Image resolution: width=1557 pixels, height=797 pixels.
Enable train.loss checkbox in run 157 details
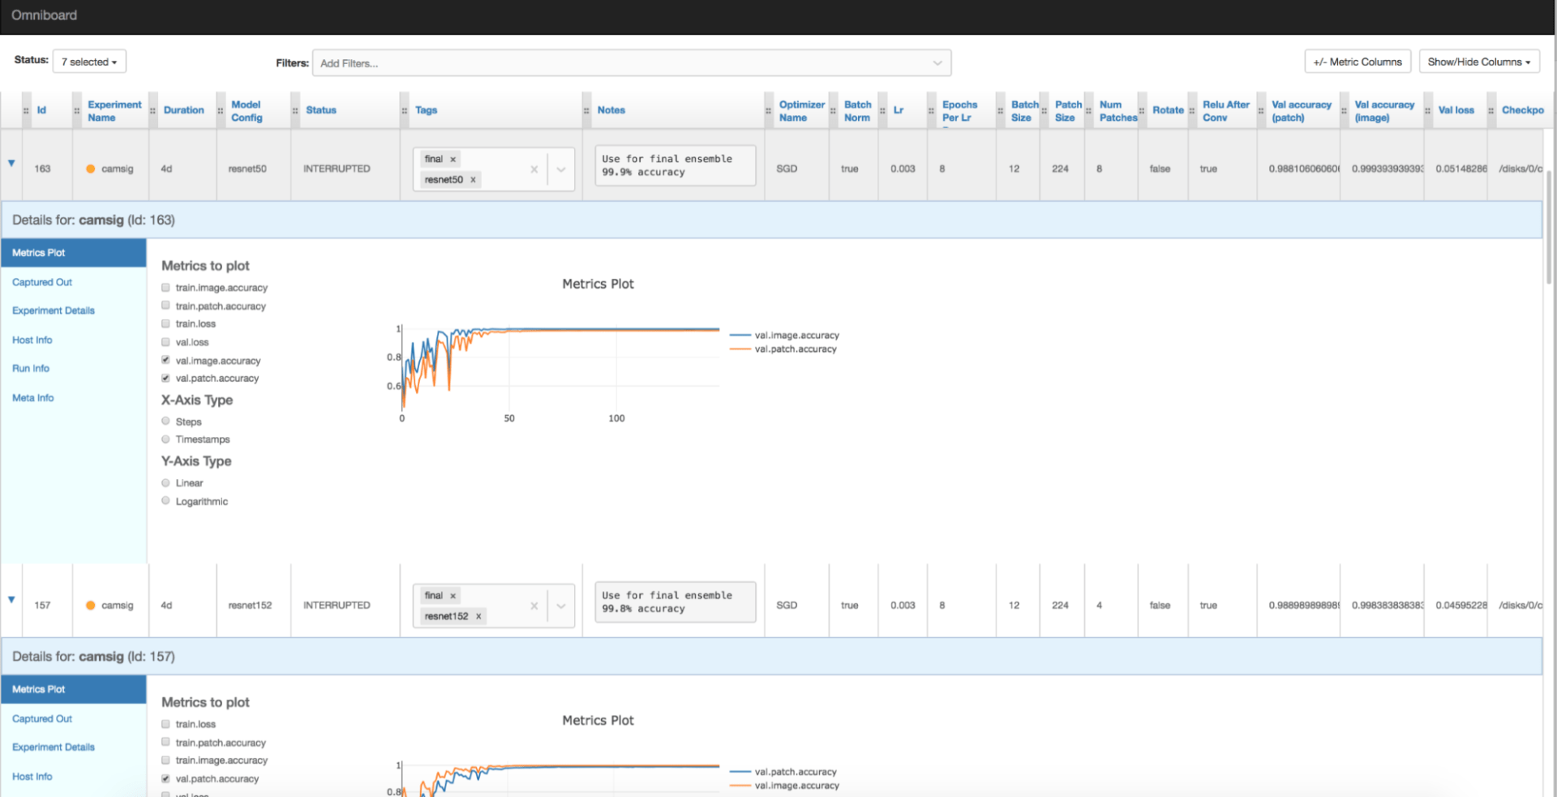(x=165, y=724)
